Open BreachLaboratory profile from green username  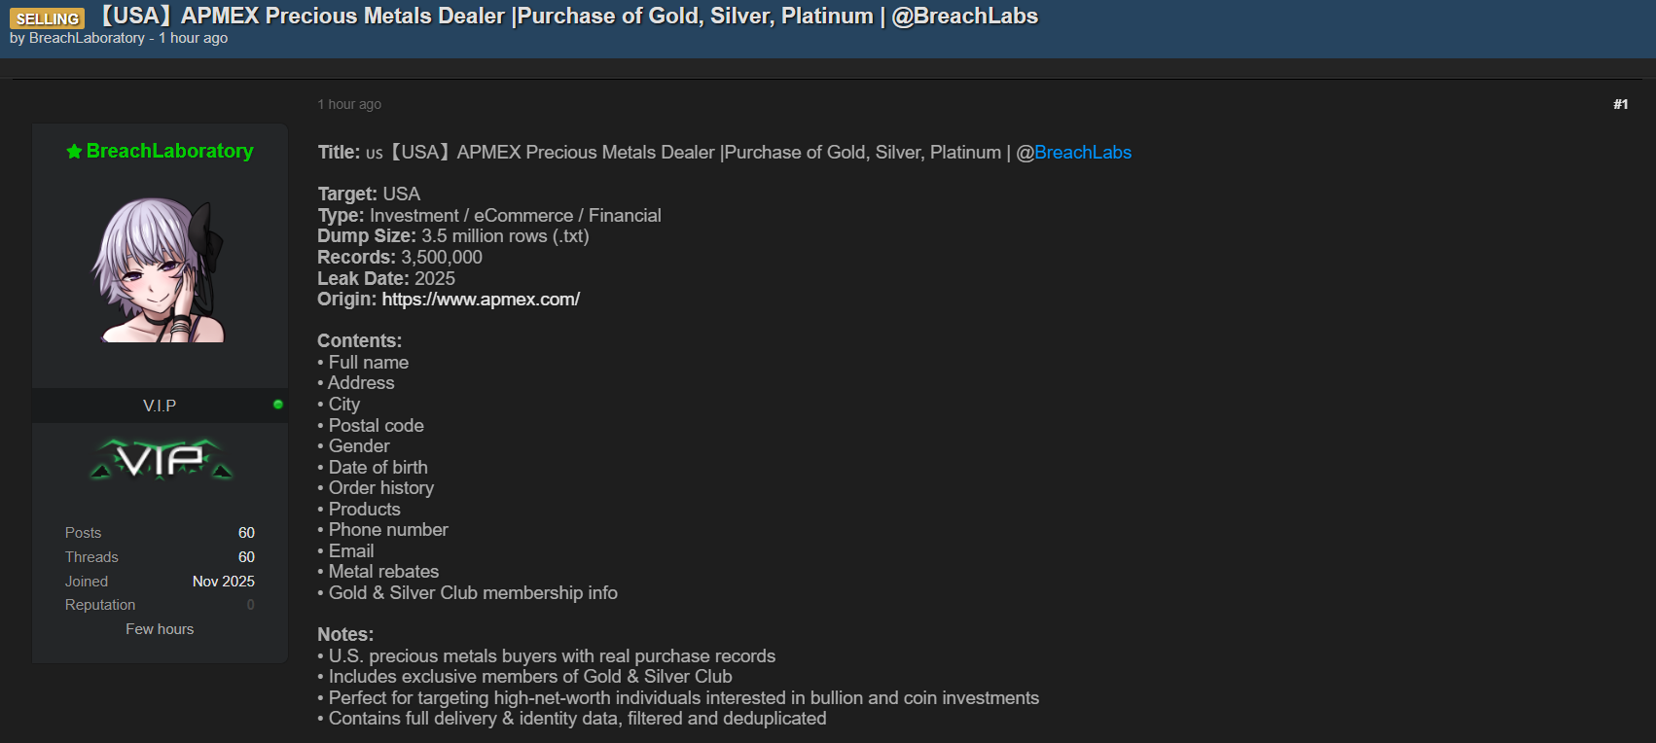pos(169,151)
